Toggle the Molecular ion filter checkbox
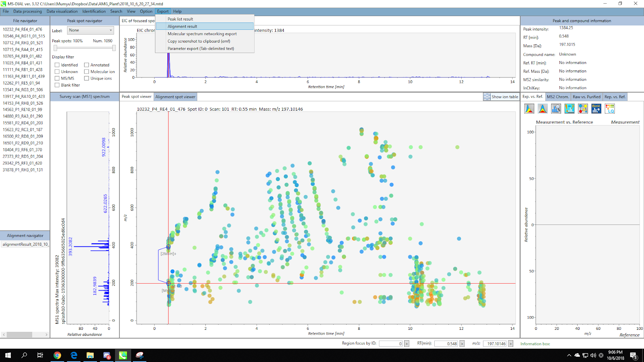This screenshot has width=644, height=362. click(x=87, y=72)
